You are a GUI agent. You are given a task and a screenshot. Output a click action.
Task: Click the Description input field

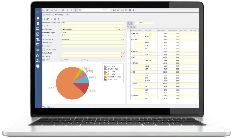coord(92,26)
